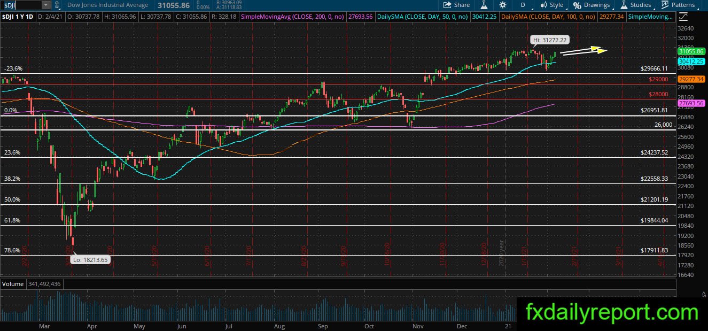Open chart settings gear icon
The height and width of the screenshot is (331, 708).
(x=503, y=5)
